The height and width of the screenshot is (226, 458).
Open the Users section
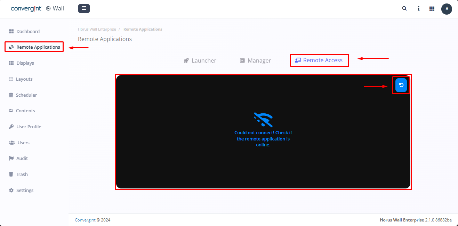pos(23,143)
